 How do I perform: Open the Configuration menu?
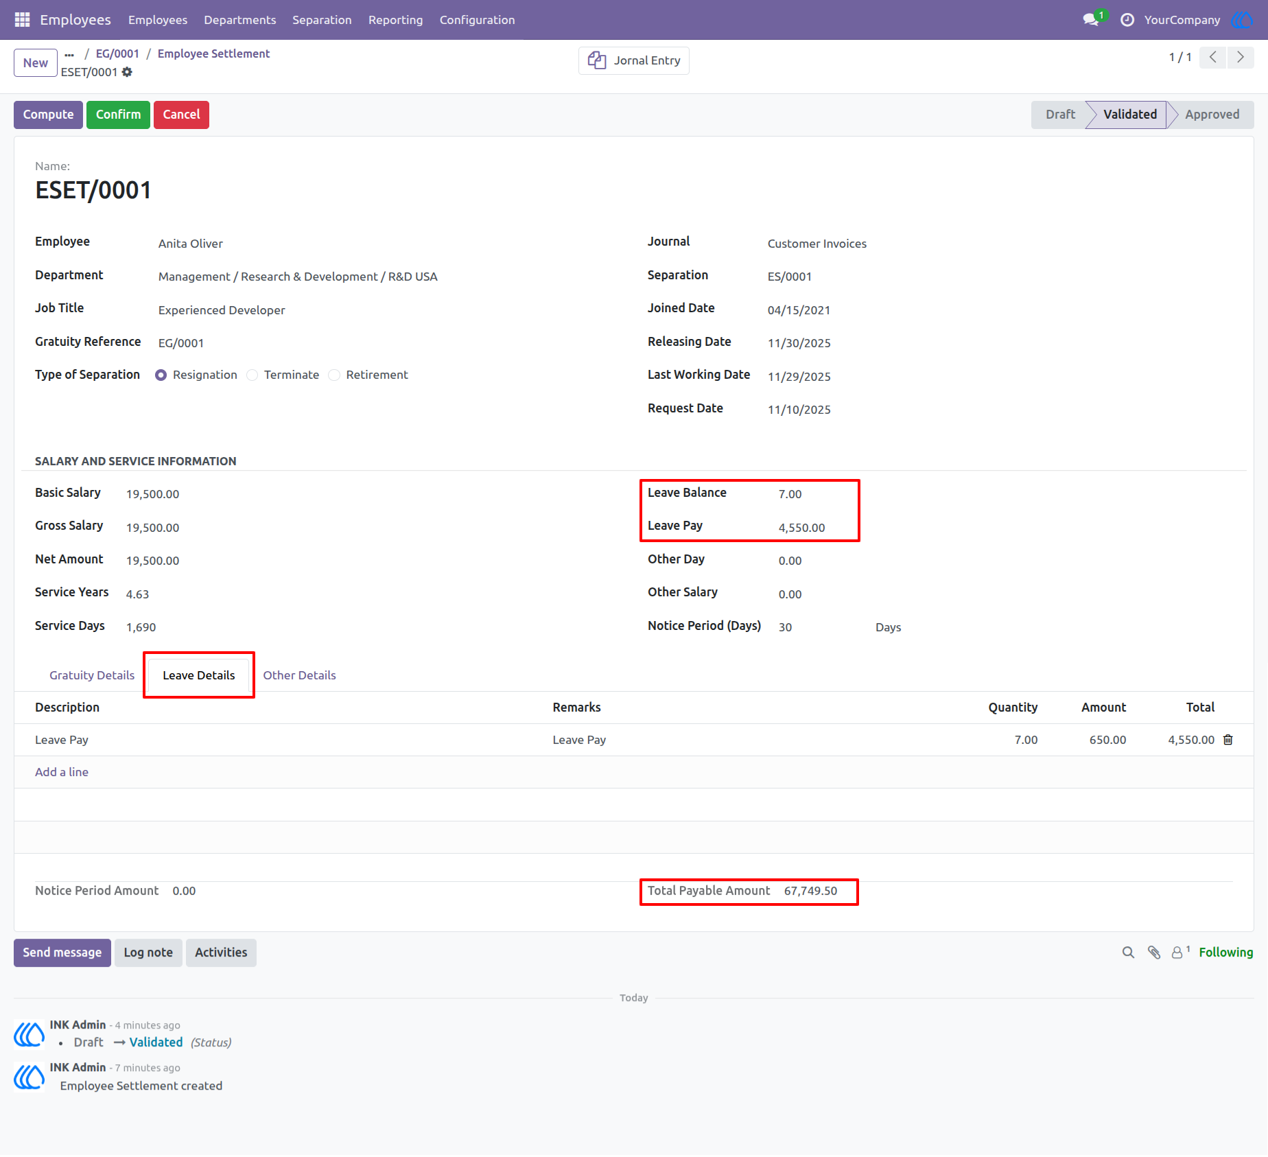tap(478, 20)
